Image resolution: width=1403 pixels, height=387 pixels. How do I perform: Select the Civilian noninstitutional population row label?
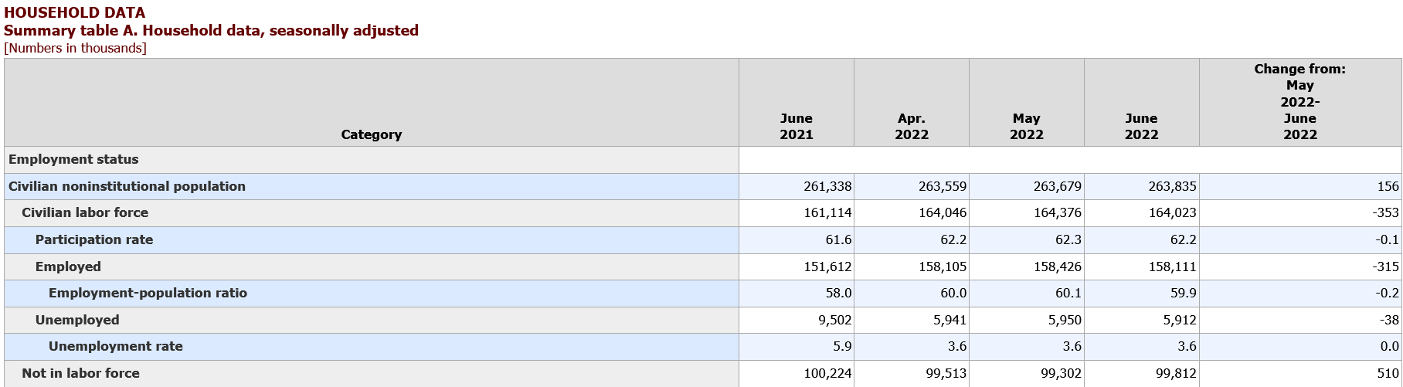tap(127, 186)
